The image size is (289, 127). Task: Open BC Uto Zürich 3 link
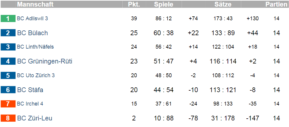tap(36, 75)
